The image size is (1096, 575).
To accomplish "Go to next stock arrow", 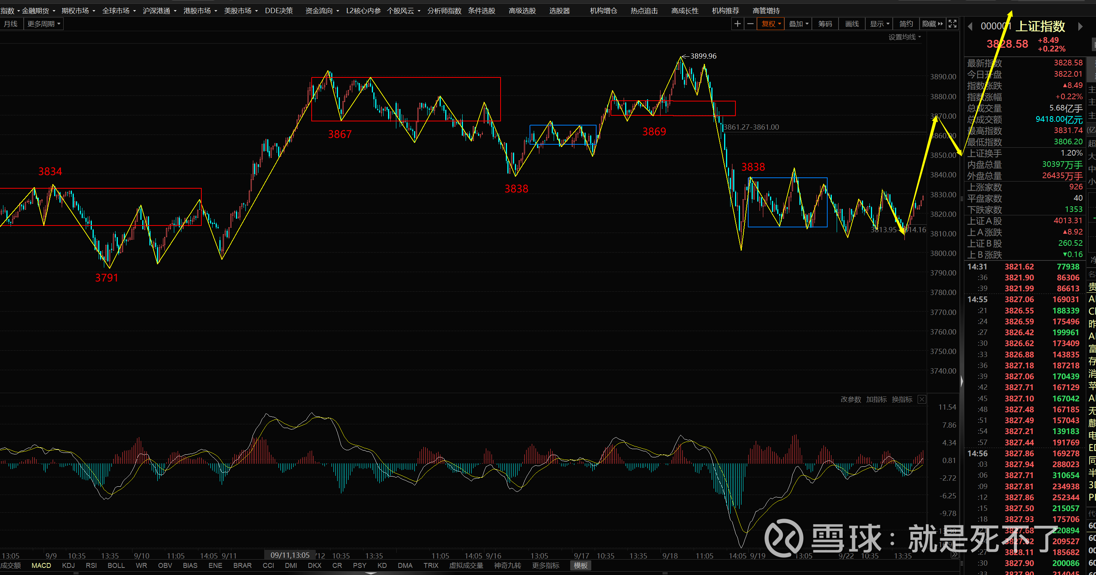I will click(x=1080, y=27).
